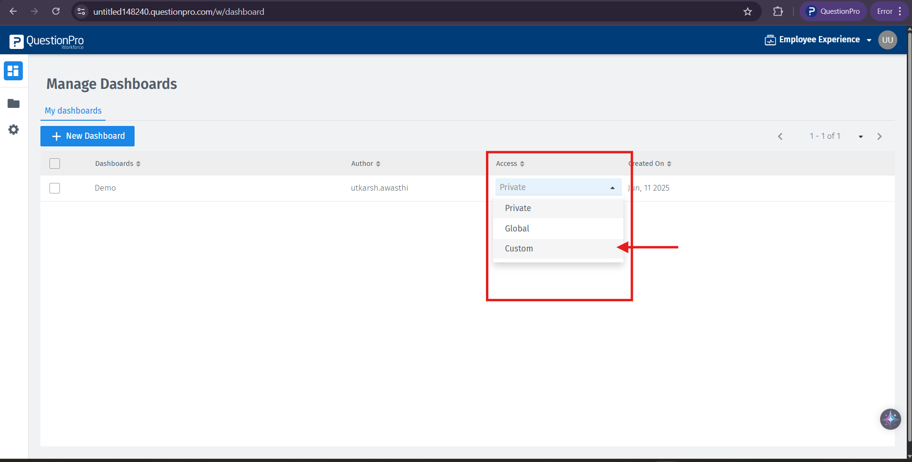Image resolution: width=912 pixels, height=462 pixels.
Task: Tick the checkbox for Demo dashboard
Action: [55, 188]
